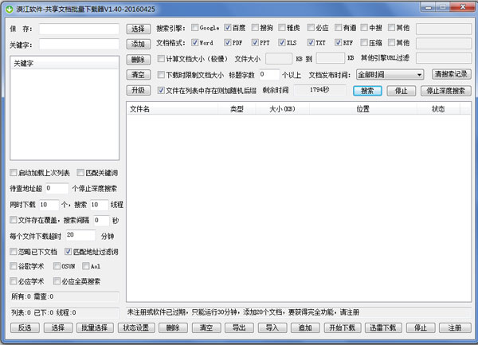Click the 批量选择 button

[x=95, y=327]
